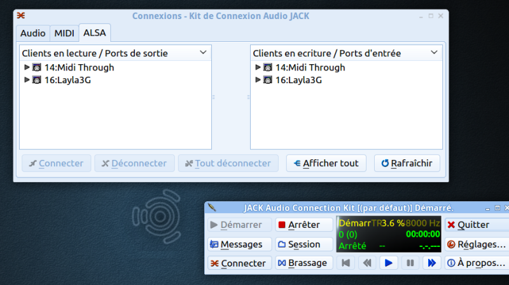Click Tout déconnecter button
The width and height of the screenshot is (509, 285).
coord(228,163)
